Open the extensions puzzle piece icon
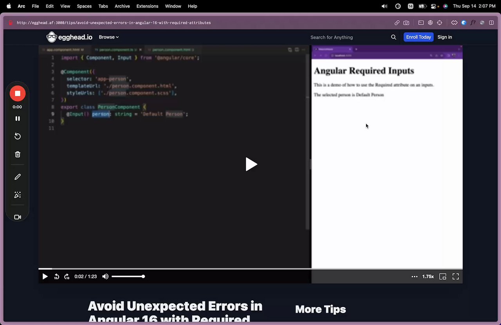Viewport: 501px width, 325px height. pyautogui.click(x=454, y=23)
